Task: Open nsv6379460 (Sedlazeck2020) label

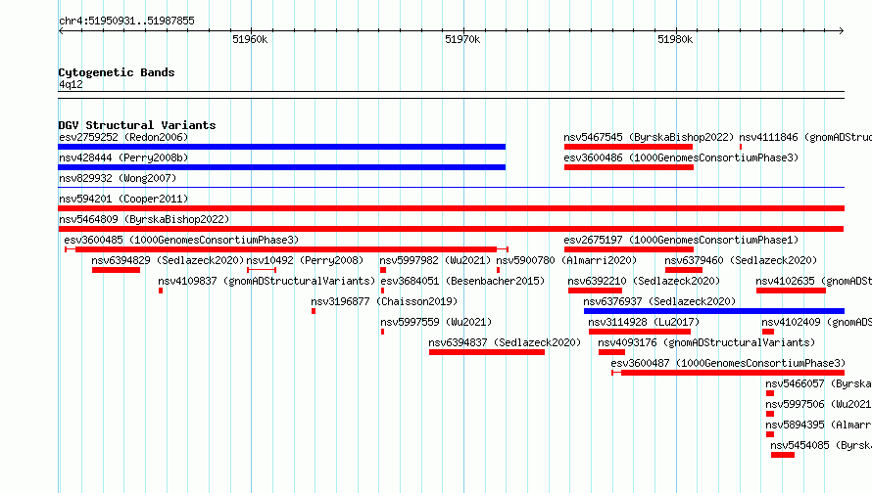Action: click(741, 260)
